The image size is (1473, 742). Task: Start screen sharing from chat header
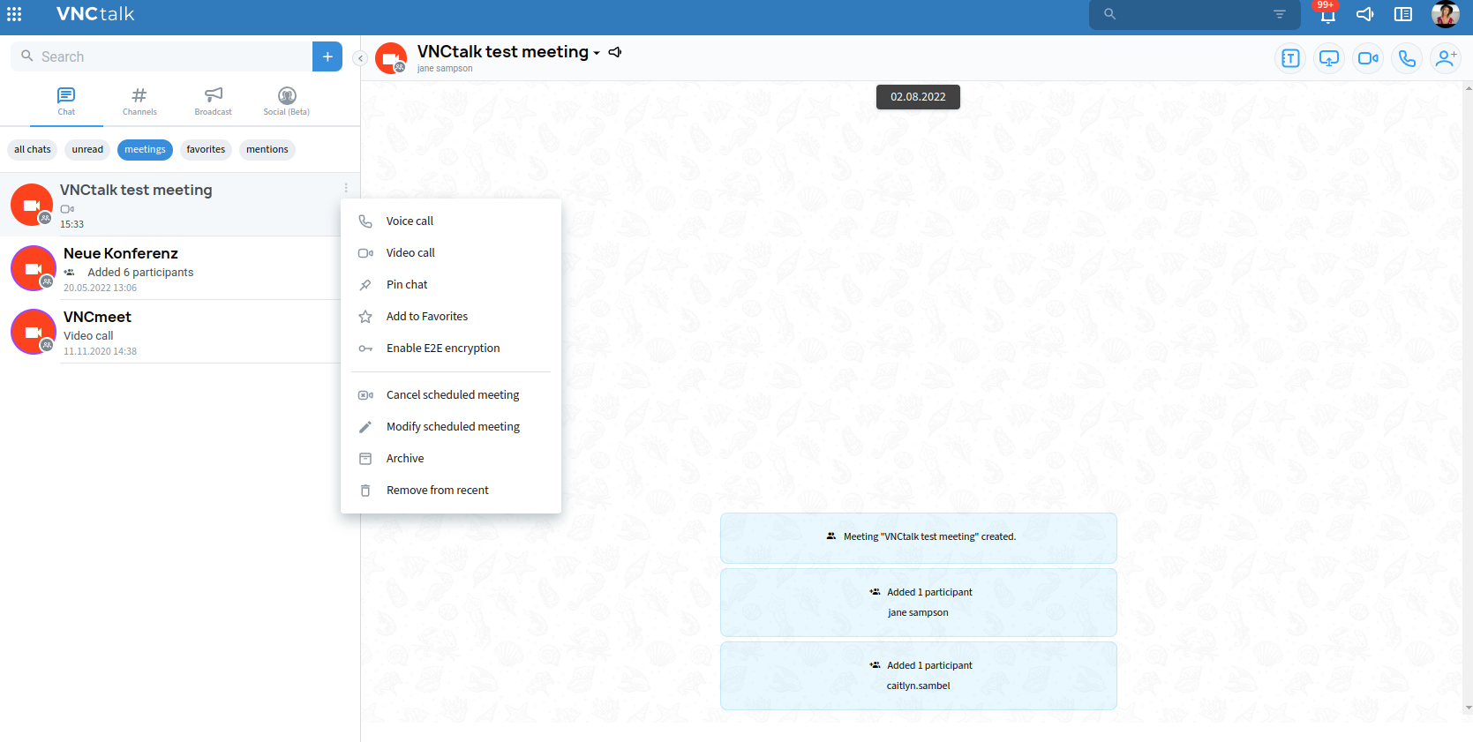coord(1329,58)
